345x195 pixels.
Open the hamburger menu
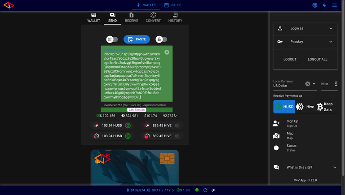334,5
